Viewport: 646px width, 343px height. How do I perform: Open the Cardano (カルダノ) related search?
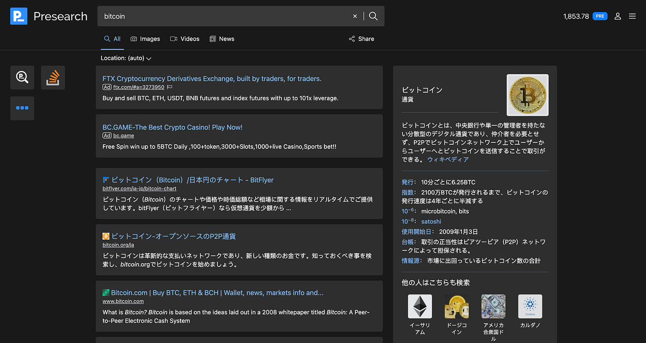coord(530,312)
